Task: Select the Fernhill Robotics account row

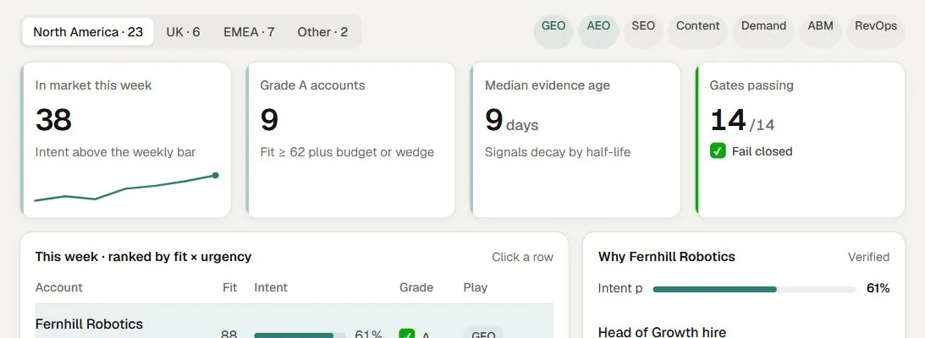Action: pyautogui.click(x=295, y=321)
